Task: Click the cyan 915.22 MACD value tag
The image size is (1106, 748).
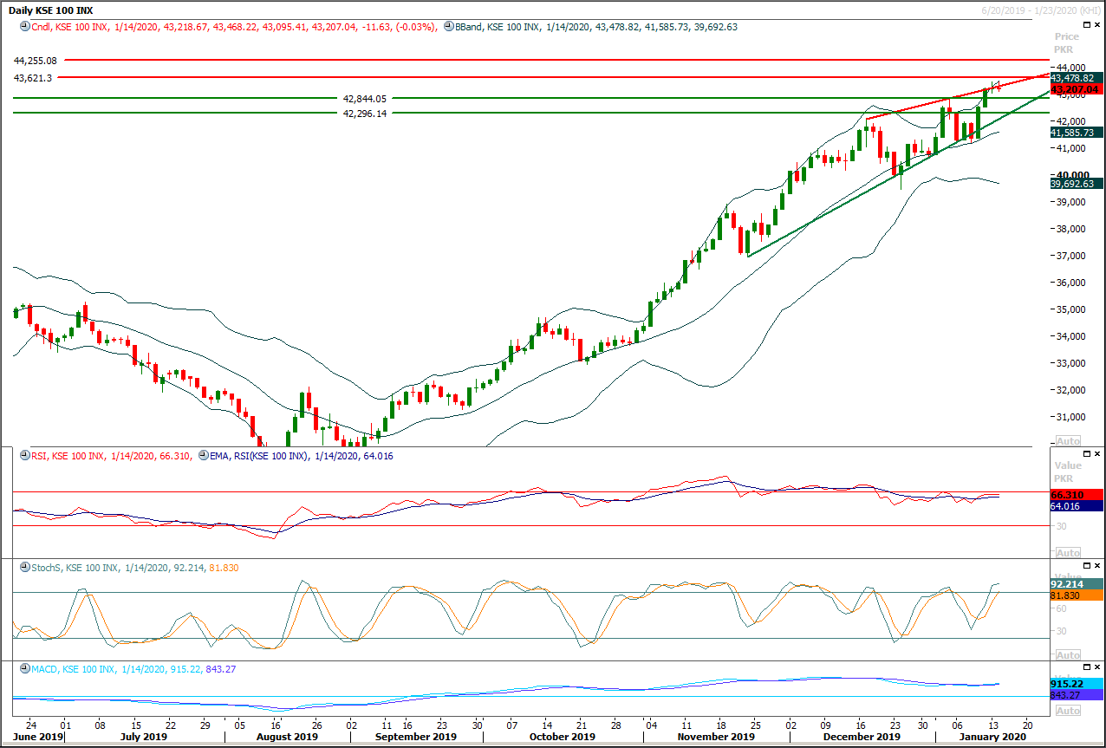Action: click(x=1076, y=683)
